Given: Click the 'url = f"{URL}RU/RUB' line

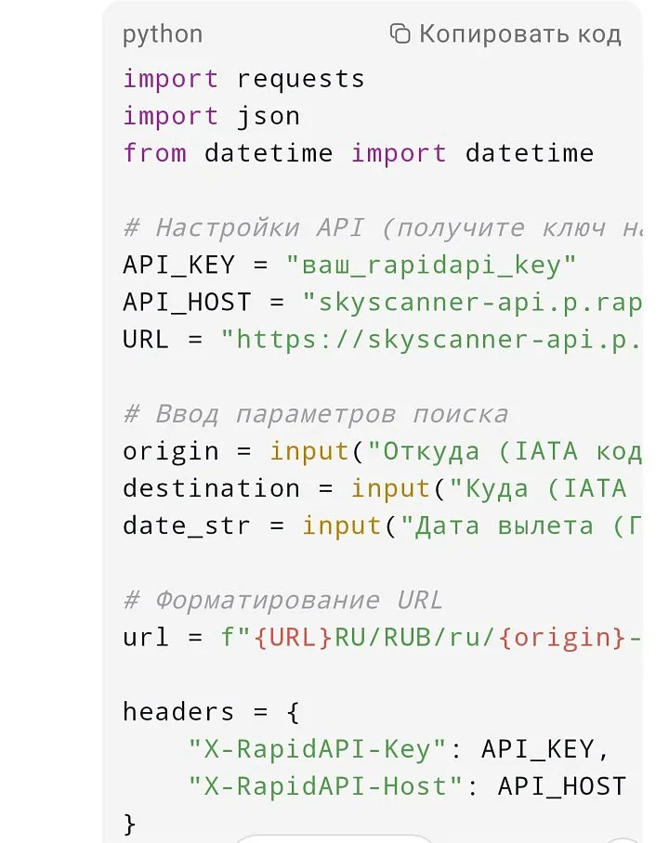Looking at the screenshot, I should 382,638.
